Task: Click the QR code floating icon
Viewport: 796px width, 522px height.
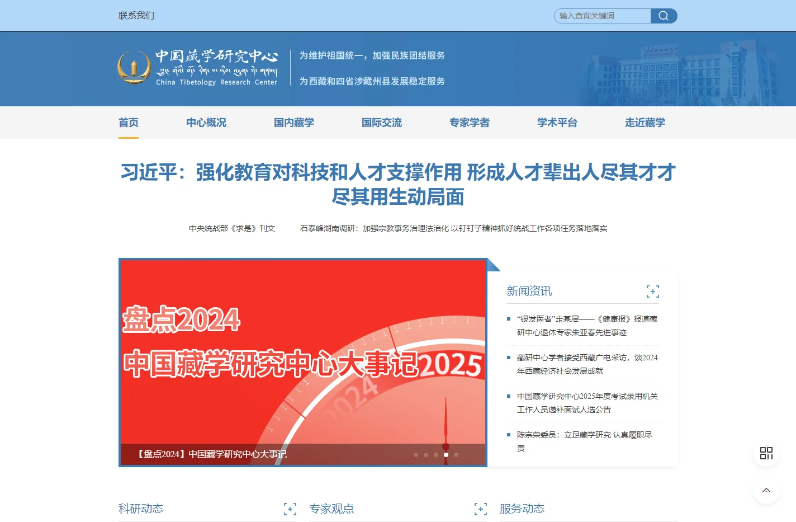Action: (766, 453)
